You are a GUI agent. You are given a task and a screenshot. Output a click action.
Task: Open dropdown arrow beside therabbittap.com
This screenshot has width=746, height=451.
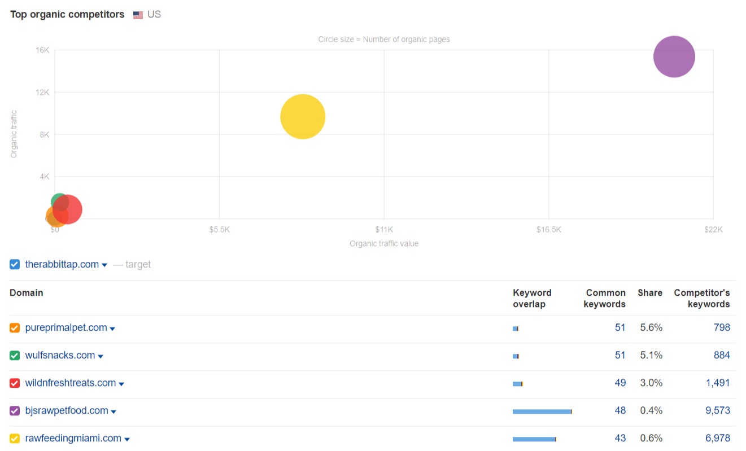point(104,265)
